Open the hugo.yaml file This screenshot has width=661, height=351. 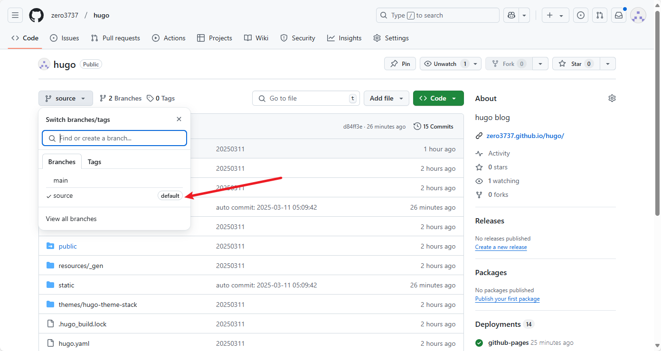click(x=74, y=343)
